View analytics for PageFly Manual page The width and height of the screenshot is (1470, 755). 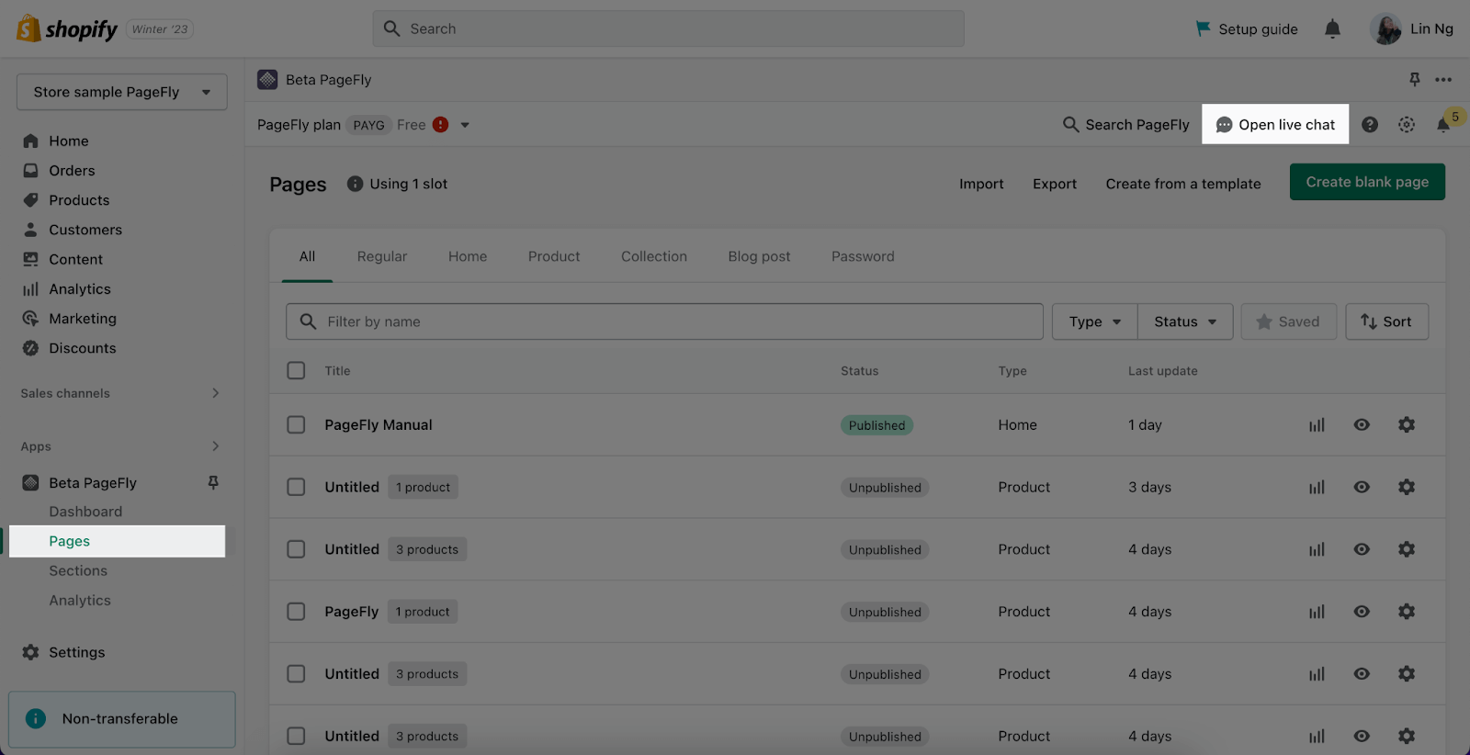click(x=1317, y=425)
